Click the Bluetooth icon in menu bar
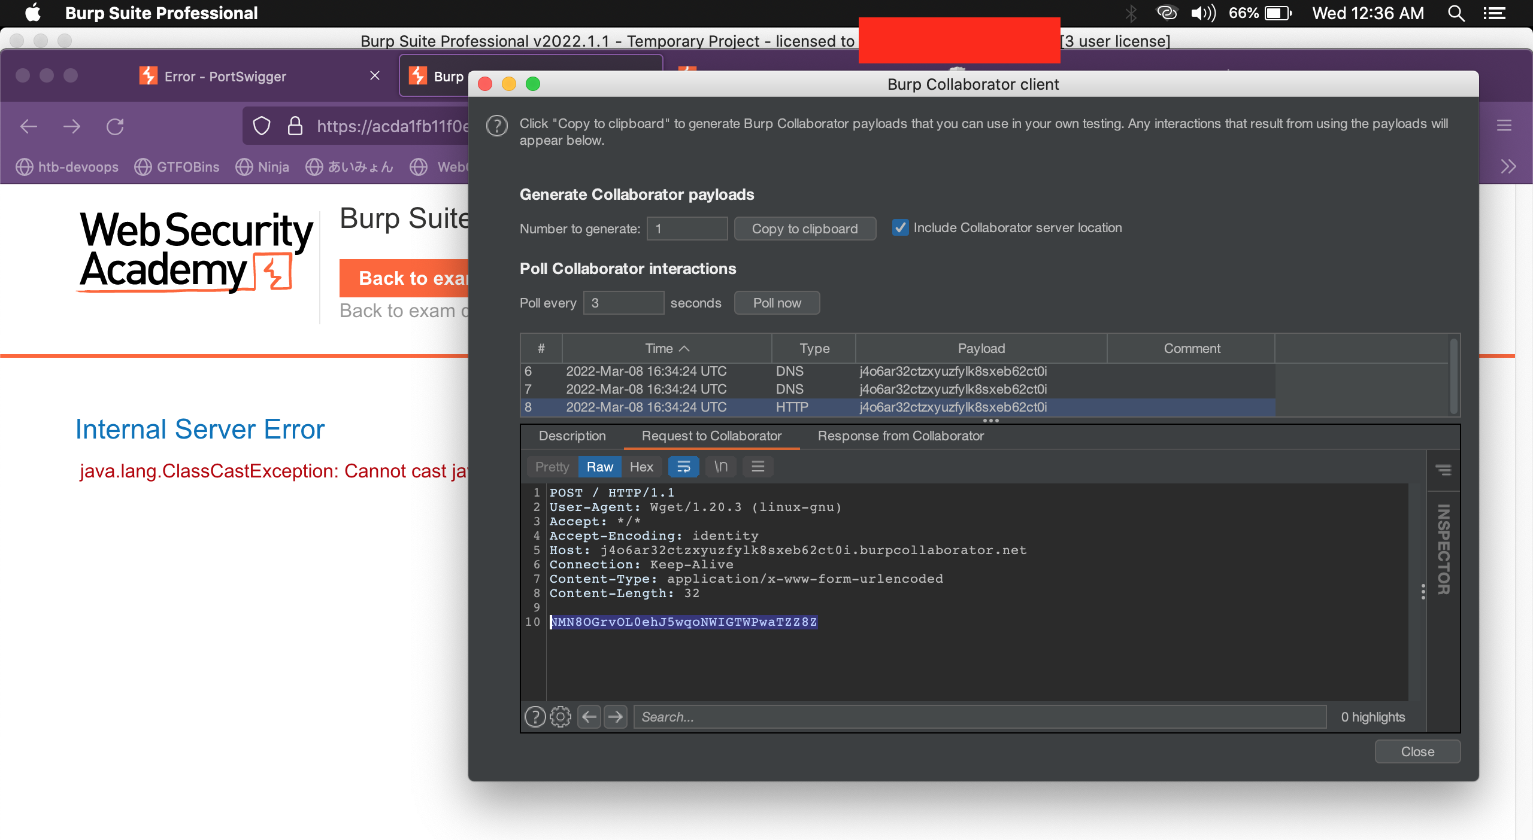Viewport: 1533px width, 840px height. click(1131, 13)
